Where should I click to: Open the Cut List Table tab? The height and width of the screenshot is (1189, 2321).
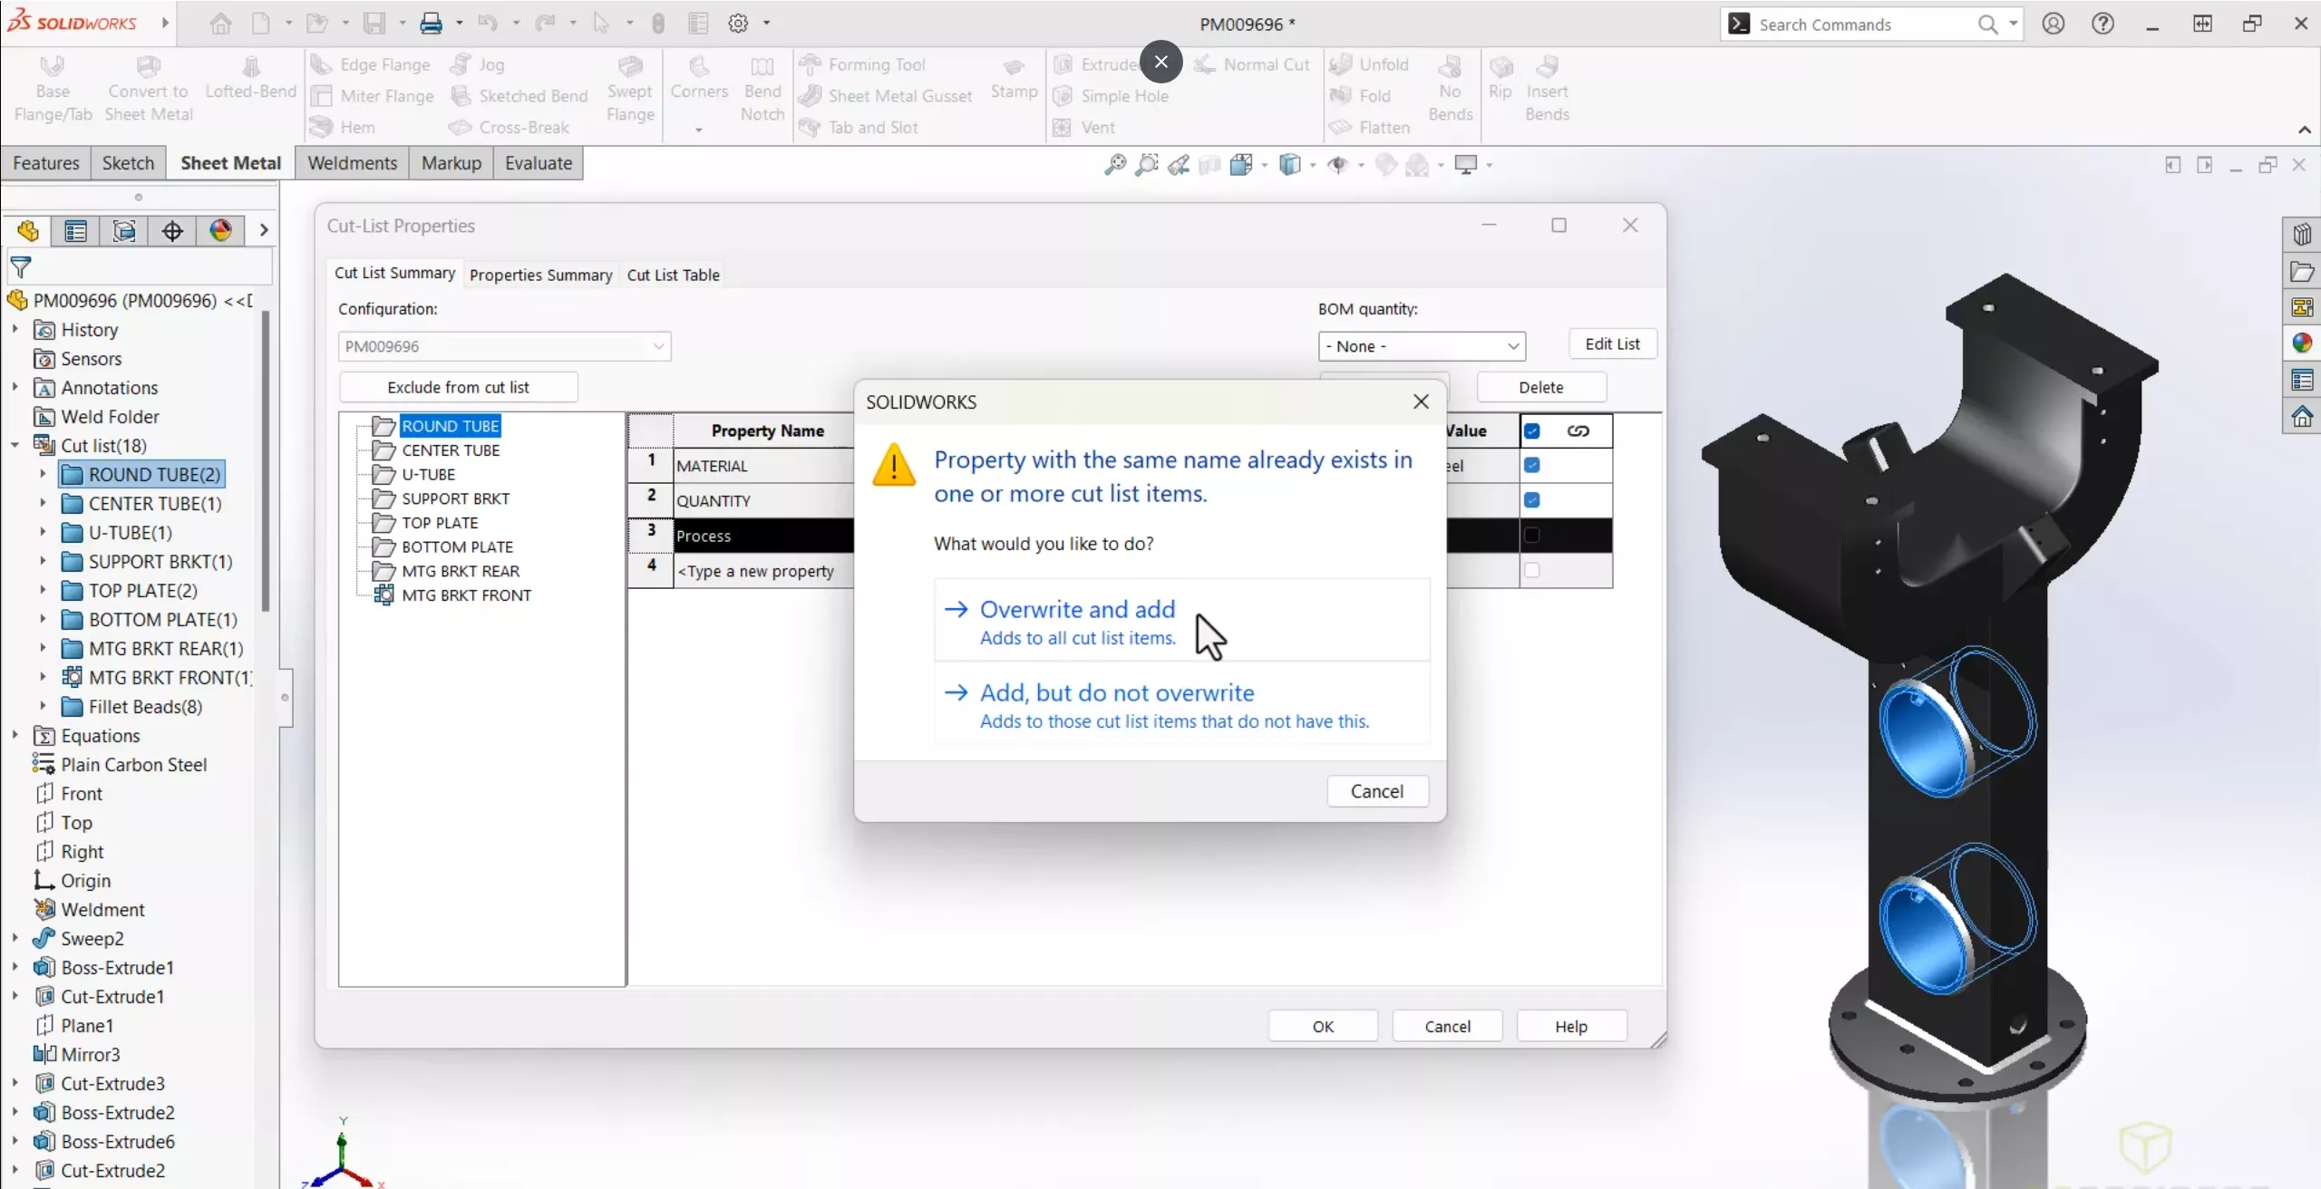coord(674,275)
